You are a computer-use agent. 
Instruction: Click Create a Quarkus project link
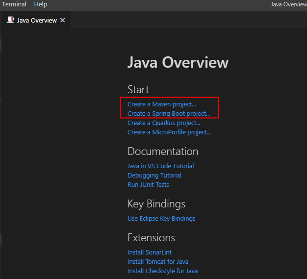coord(163,123)
